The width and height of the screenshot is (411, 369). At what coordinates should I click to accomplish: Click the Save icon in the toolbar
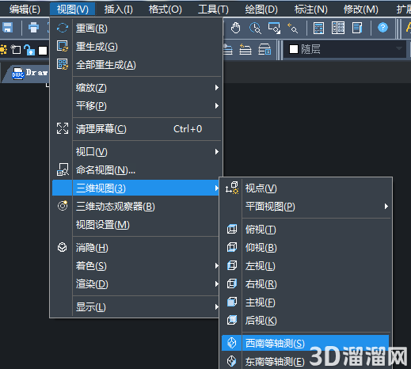[x=8, y=28]
